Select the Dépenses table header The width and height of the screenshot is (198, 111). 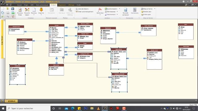click(x=108, y=28)
